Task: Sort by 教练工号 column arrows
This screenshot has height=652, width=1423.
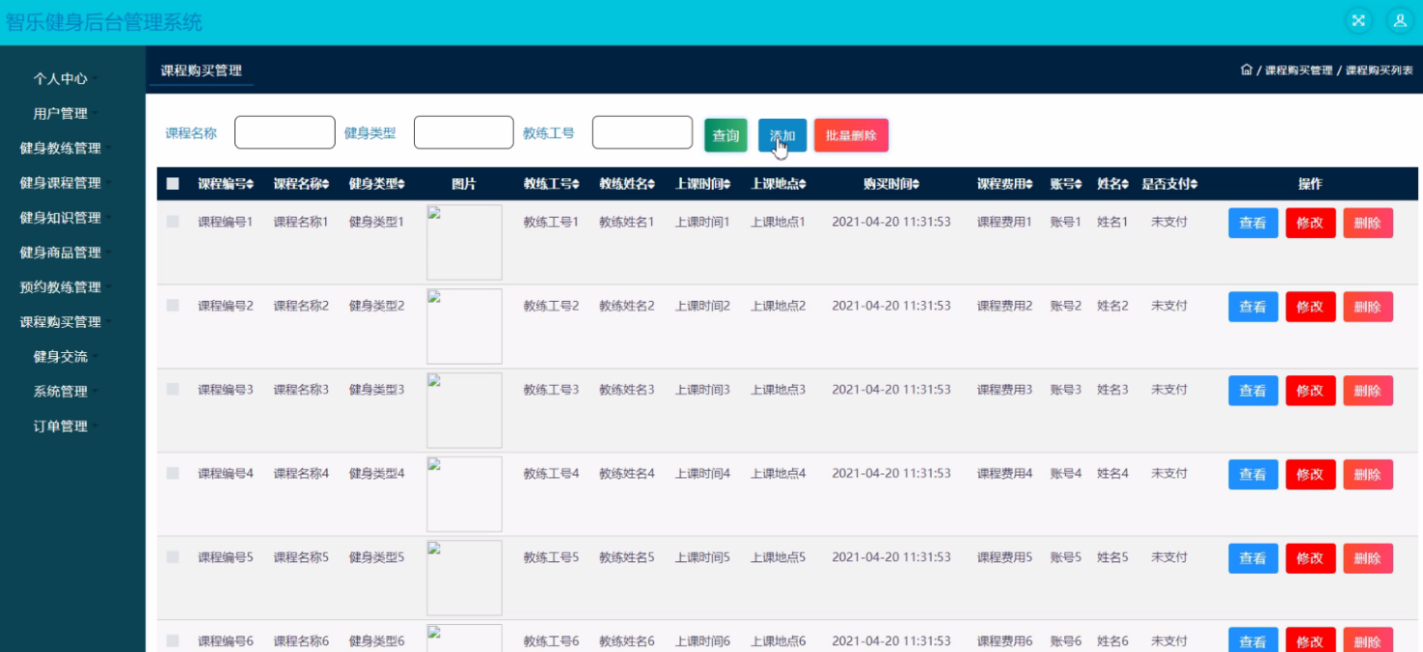Action: (577, 184)
